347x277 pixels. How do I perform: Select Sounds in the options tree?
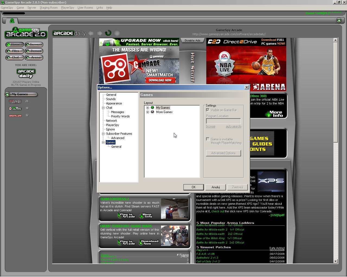point(111,99)
